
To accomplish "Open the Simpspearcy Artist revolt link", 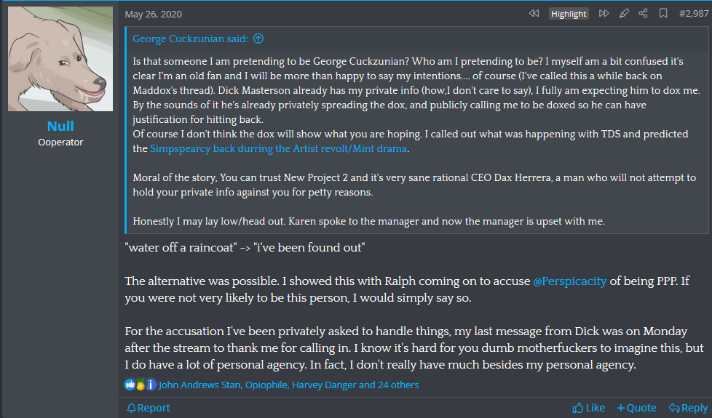I will 278,149.
